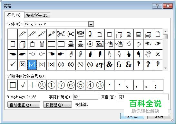This screenshot has height=124, width=176.
Task: Select the telephone symbol in the grid
Action: pyautogui.click(x=80, y=34)
